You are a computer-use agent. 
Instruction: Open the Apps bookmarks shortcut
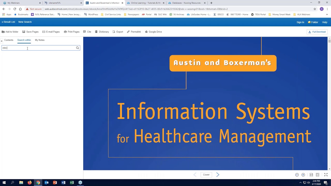pos(7,14)
